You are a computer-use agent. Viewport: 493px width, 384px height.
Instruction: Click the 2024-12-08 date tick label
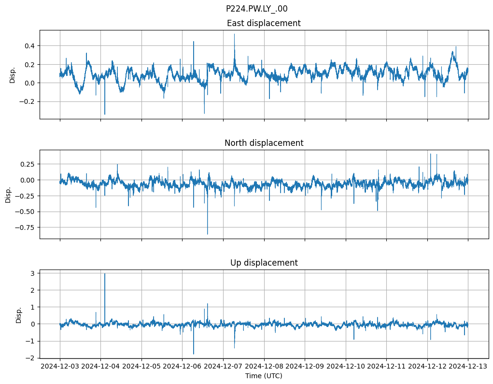264,366
